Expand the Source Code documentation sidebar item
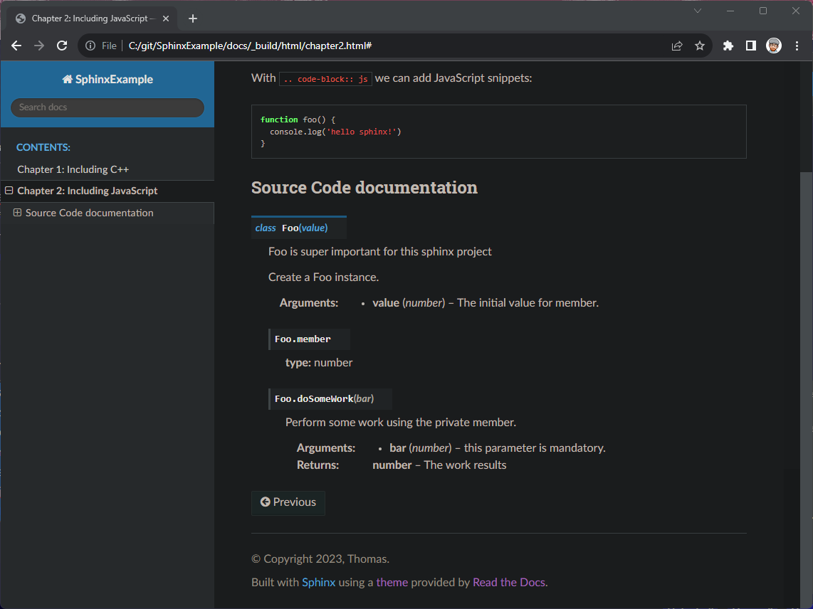The width and height of the screenshot is (813, 609). pyautogui.click(x=18, y=213)
